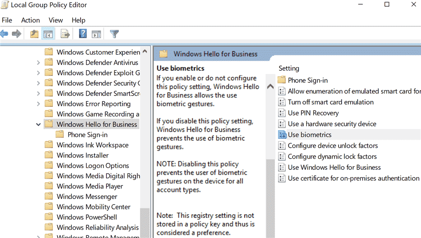Select the Use biometrics setting row
This screenshot has height=238, width=421.
[x=349, y=134]
